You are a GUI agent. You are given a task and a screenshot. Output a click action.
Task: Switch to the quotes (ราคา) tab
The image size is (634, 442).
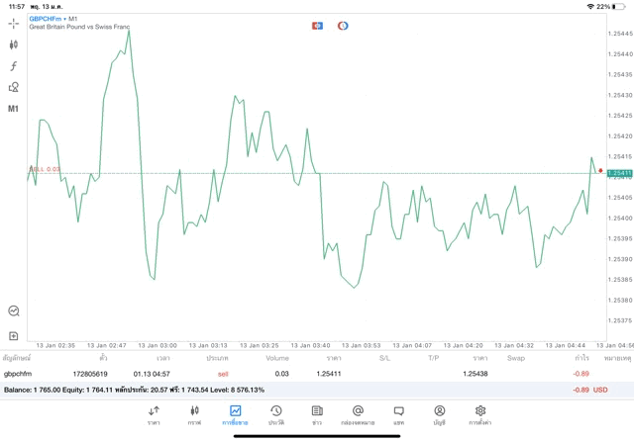point(154,414)
